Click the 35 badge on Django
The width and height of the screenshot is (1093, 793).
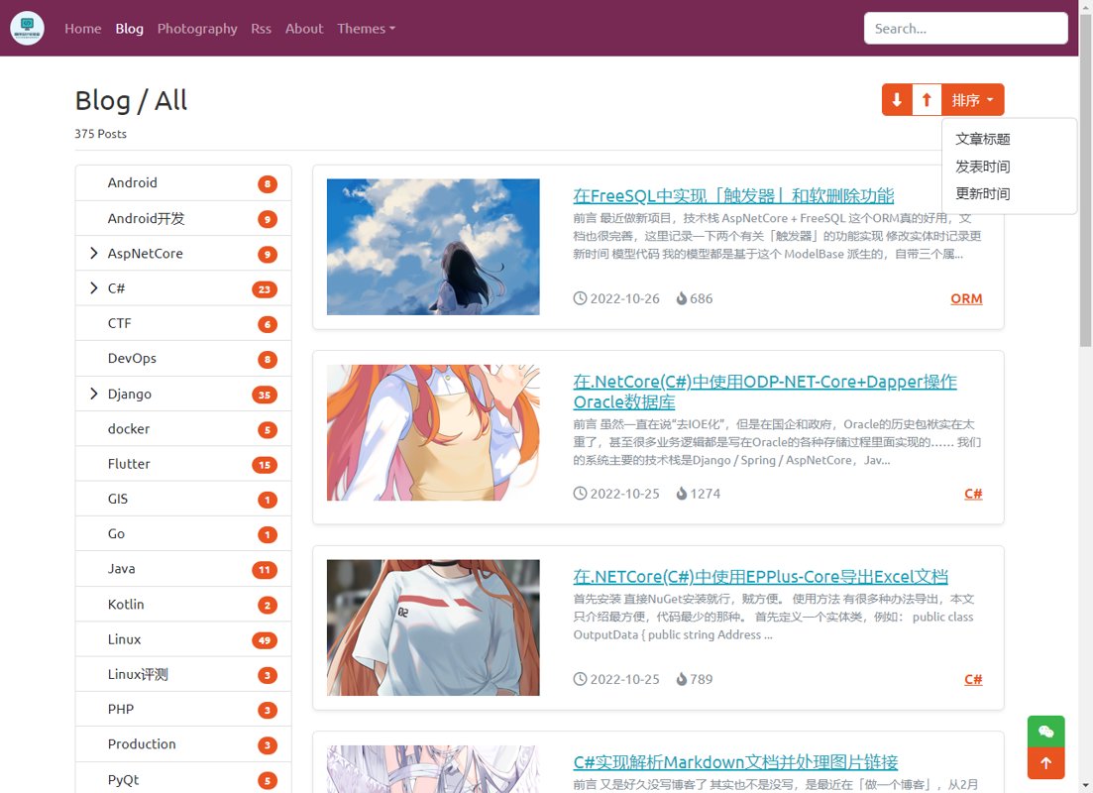point(265,395)
